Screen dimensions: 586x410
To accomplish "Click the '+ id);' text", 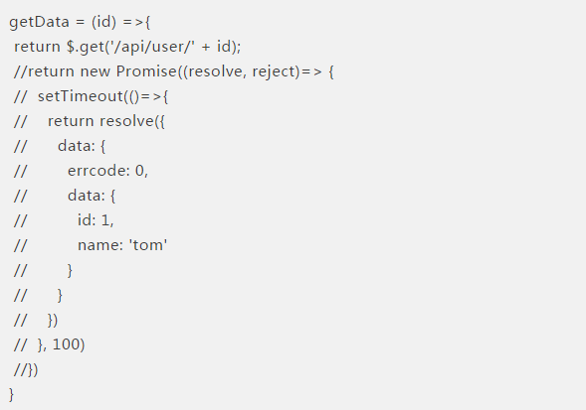I will (x=221, y=47).
